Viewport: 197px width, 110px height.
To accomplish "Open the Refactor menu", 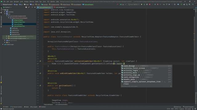I will coord(32,2).
